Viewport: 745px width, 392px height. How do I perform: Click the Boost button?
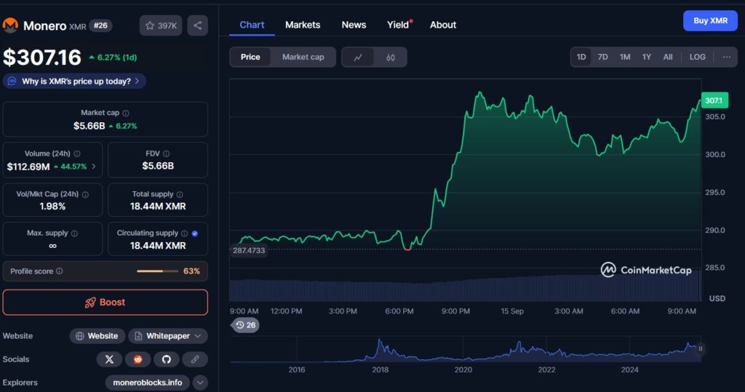point(105,303)
